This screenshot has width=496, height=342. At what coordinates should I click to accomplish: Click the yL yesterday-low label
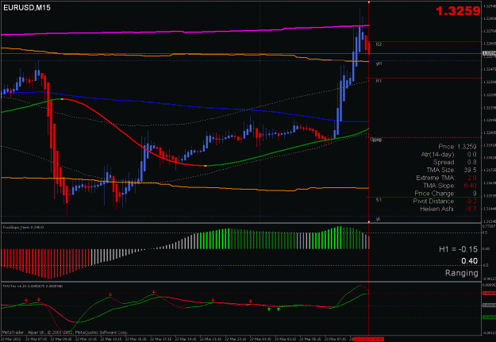[379, 219]
